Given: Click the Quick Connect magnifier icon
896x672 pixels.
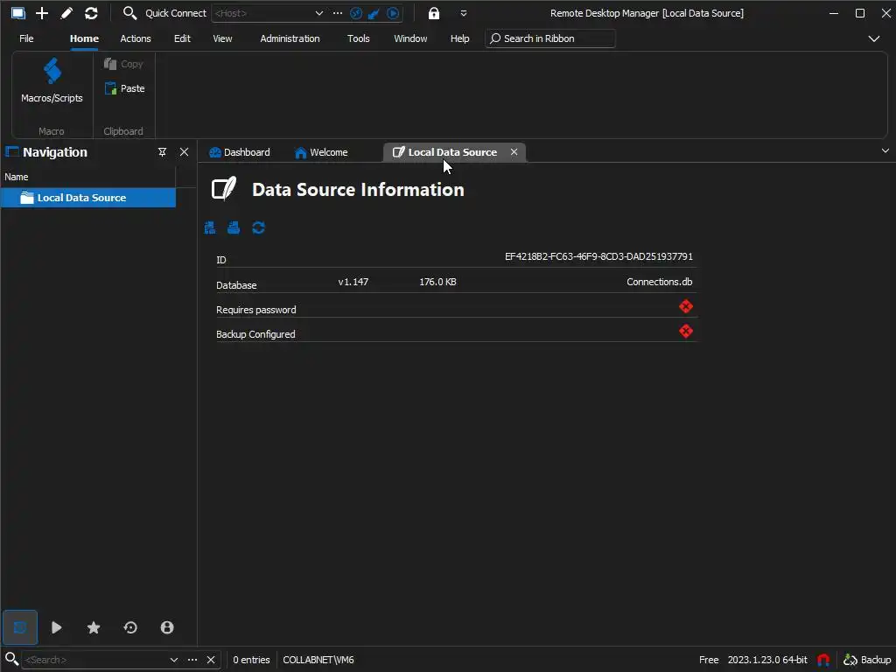Looking at the screenshot, I should (x=129, y=12).
